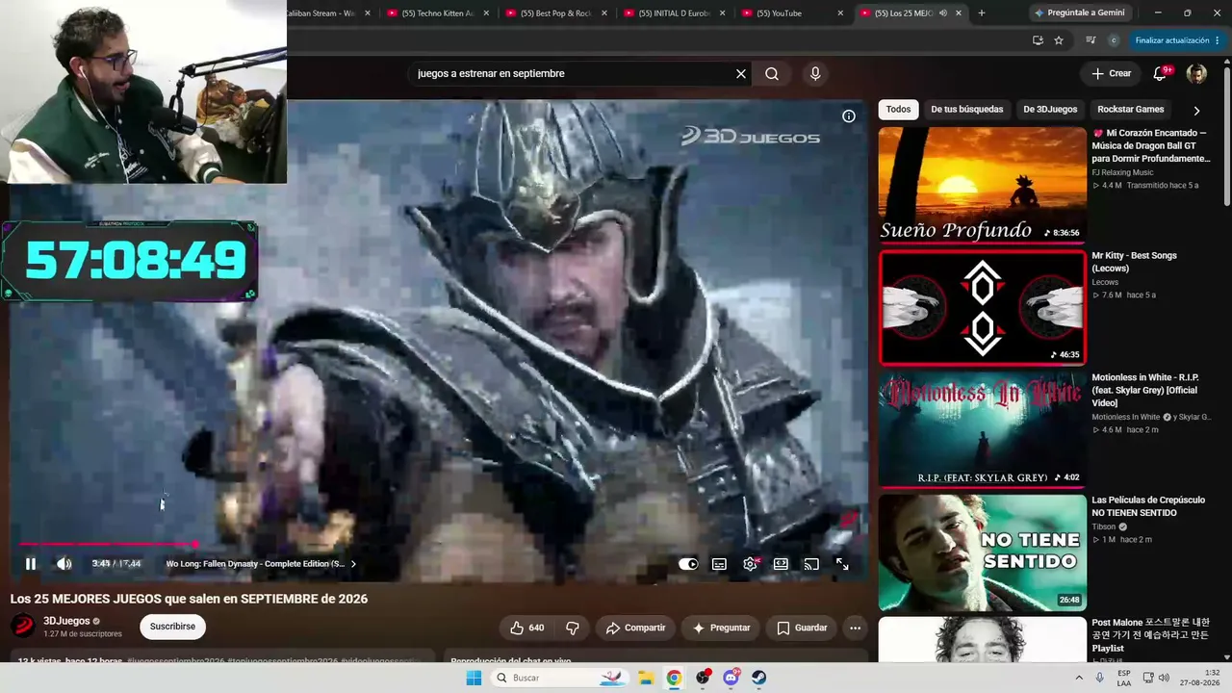Enter fullscreen in the video player

tap(842, 564)
